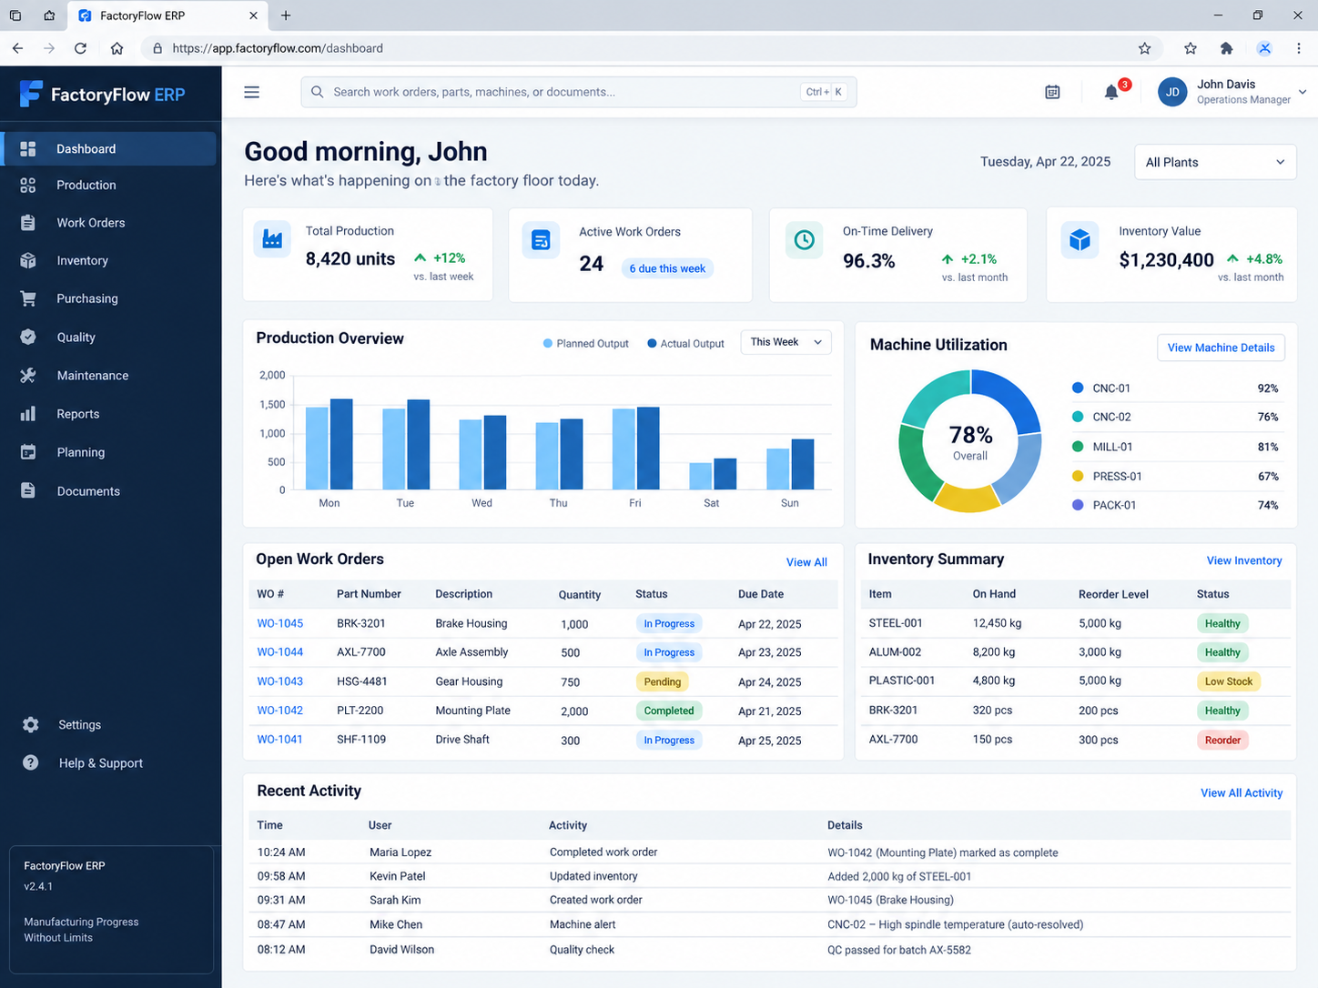Toggle the hamburger sidebar menu icon

click(252, 92)
